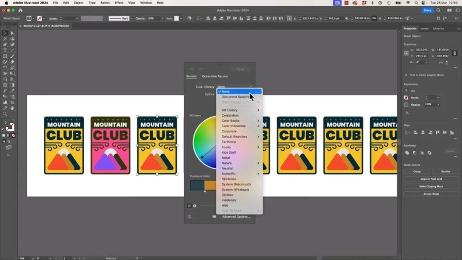Click the Retype (Beta) button
Screen dimensions: 462x260
tap(431, 194)
